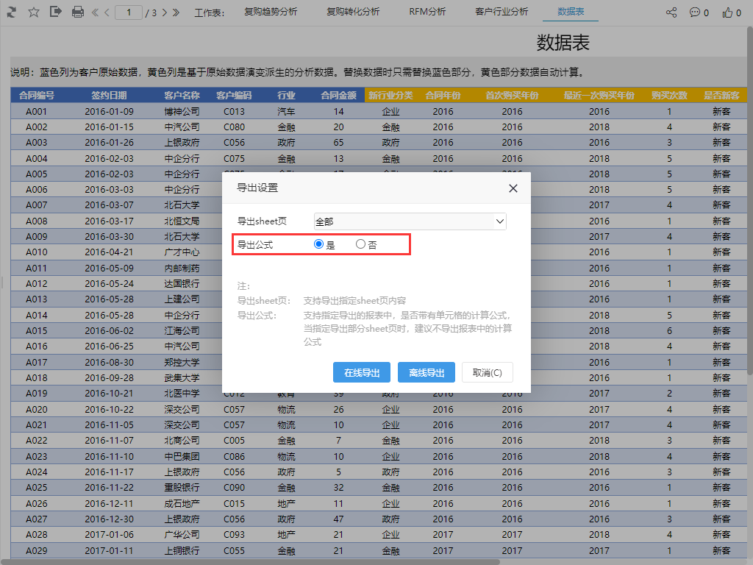Select the 是 radio for 导出公式

tap(318, 244)
